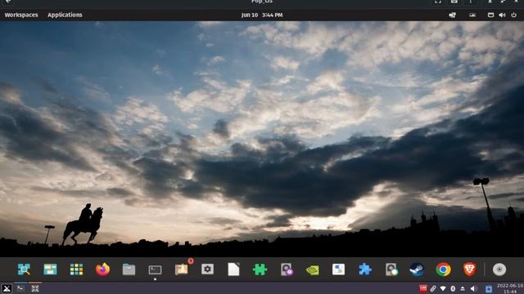Switch to terminal task on bottom taskbar

20,288
